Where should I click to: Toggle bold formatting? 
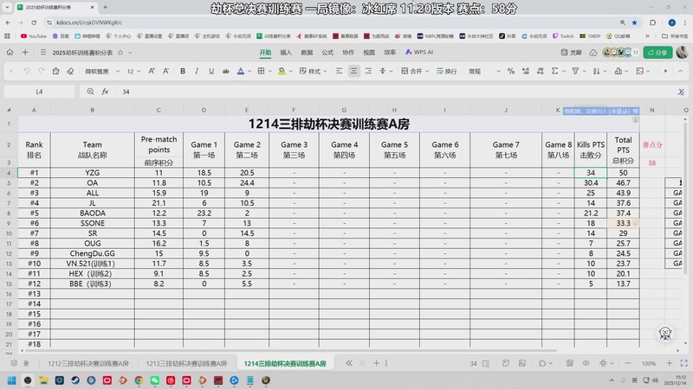[x=183, y=71]
